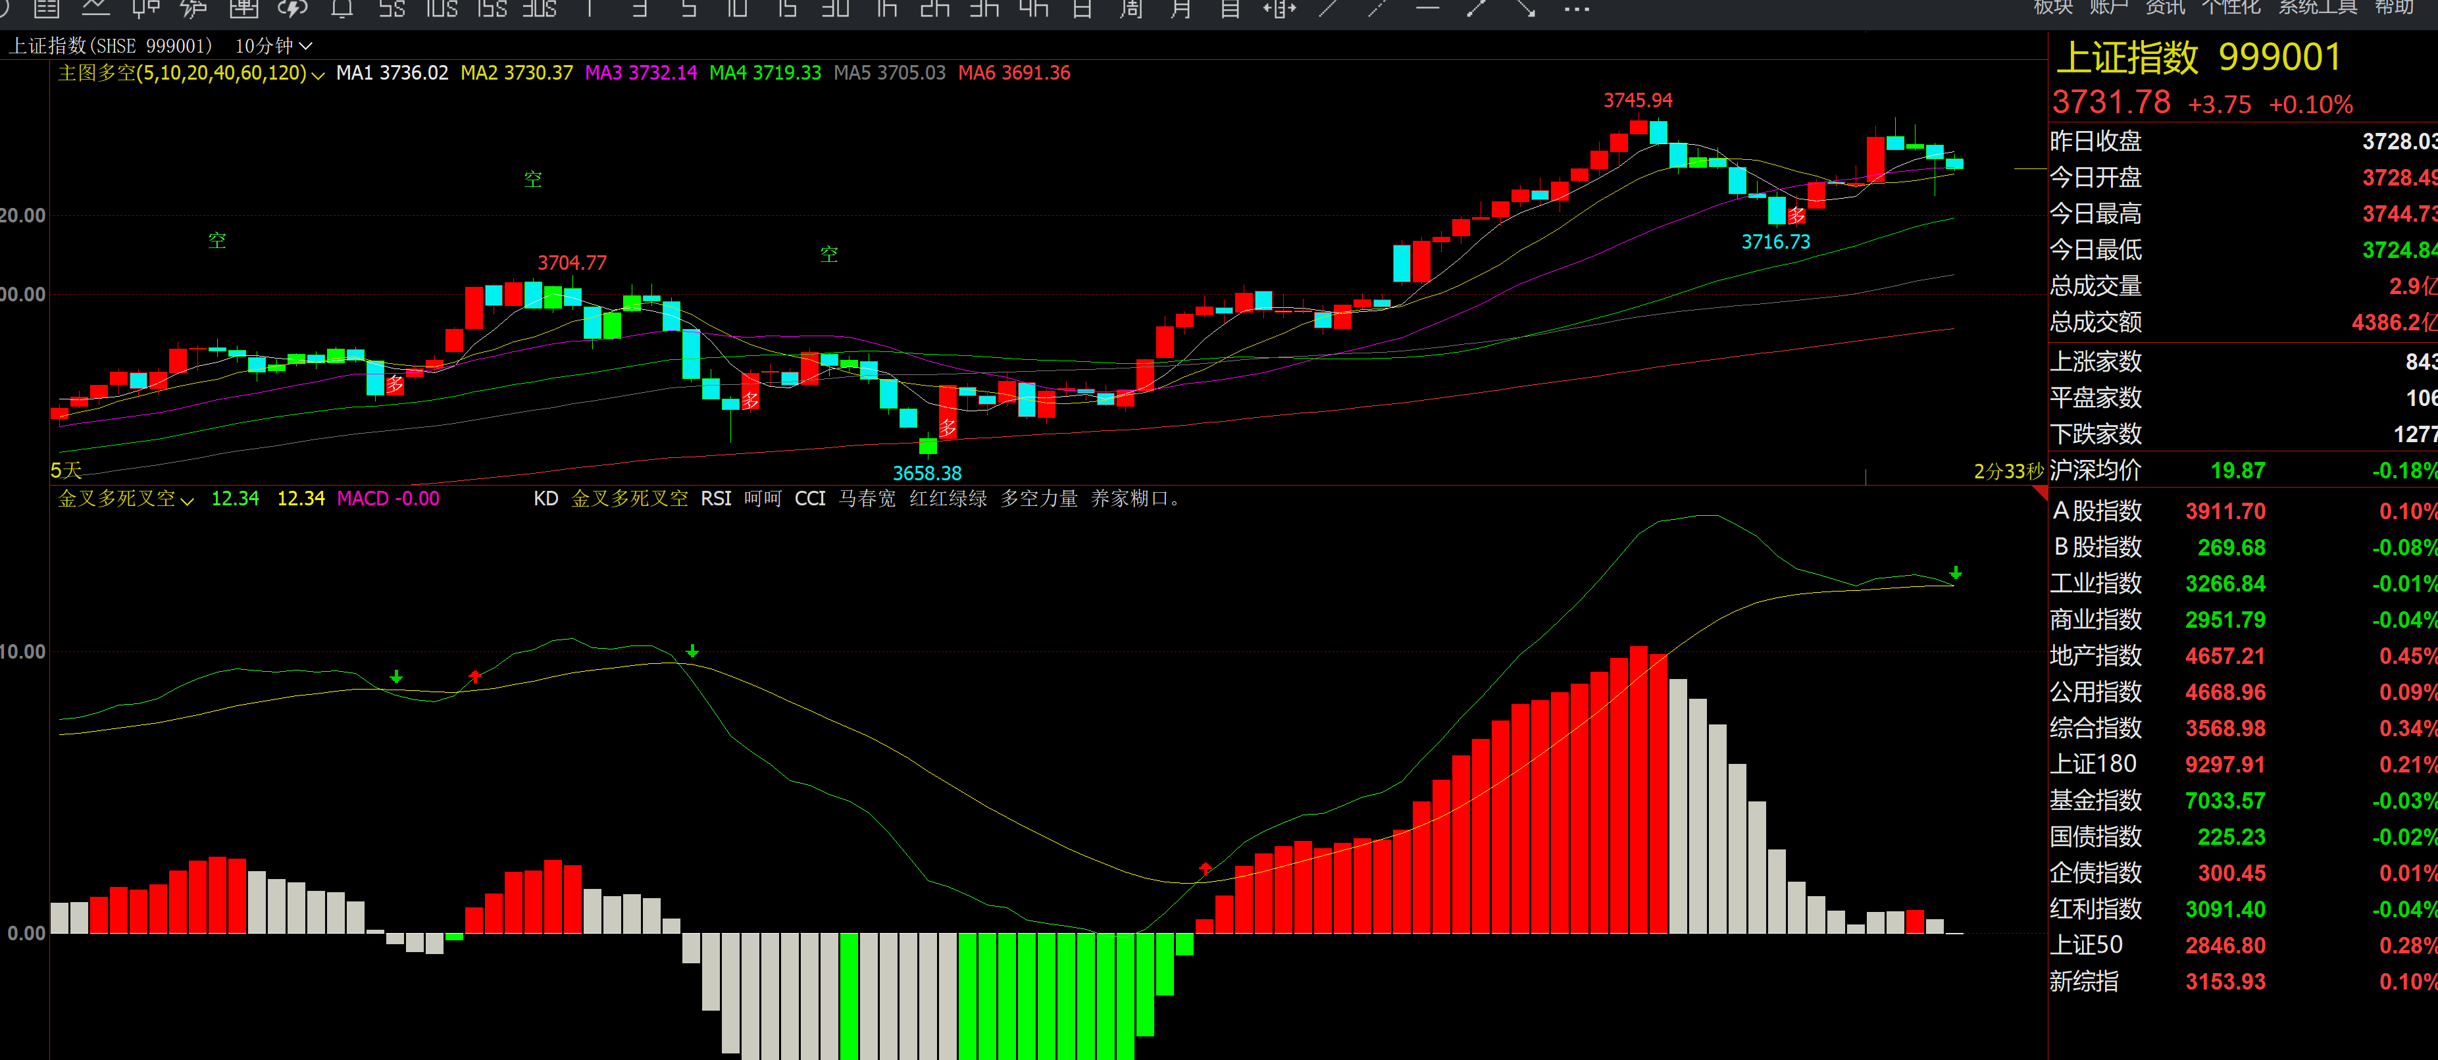Select the 基金指数 row
The width and height of the screenshot is (2438, 1060).
2243,801
